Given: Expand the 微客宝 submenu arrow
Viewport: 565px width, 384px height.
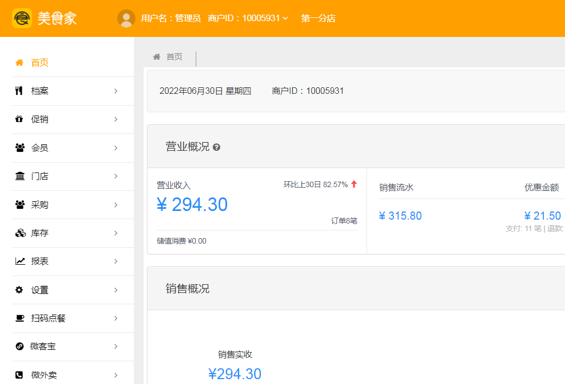Looking at the screenshot, I should [115, 347].
